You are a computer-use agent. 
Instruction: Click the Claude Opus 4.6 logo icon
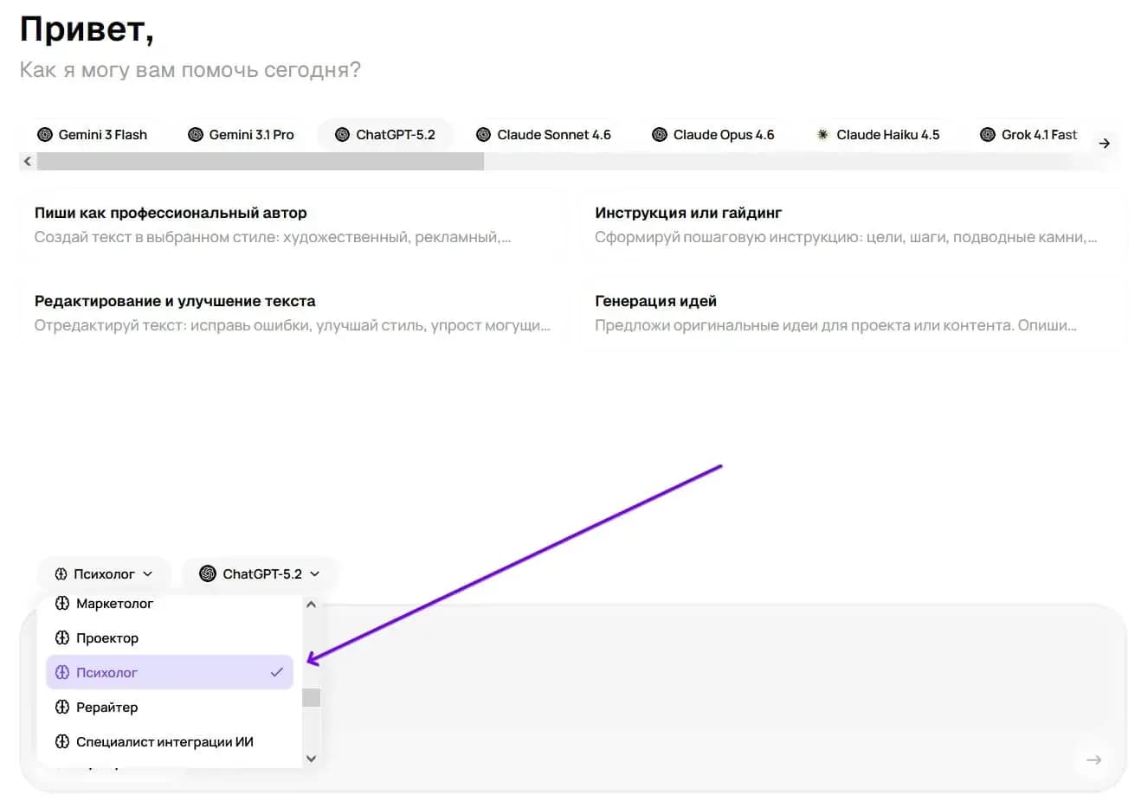coord(660,134)
